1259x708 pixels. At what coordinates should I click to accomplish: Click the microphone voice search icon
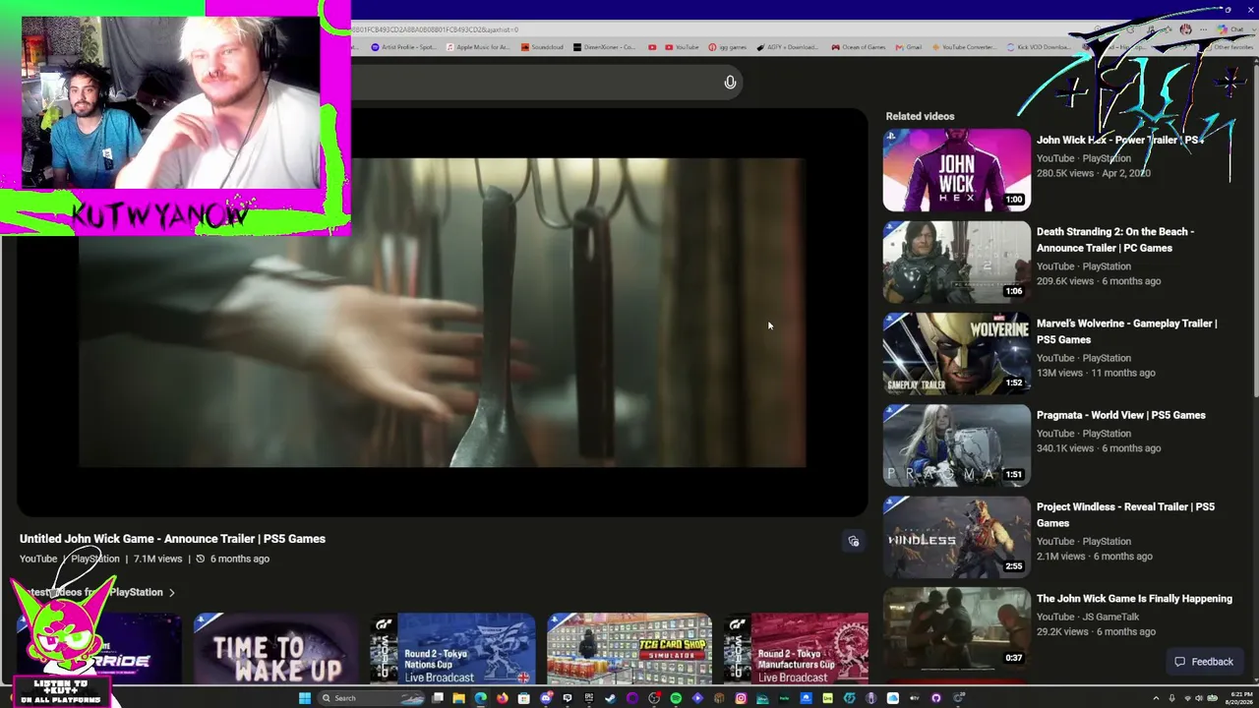tap(730, 83)
